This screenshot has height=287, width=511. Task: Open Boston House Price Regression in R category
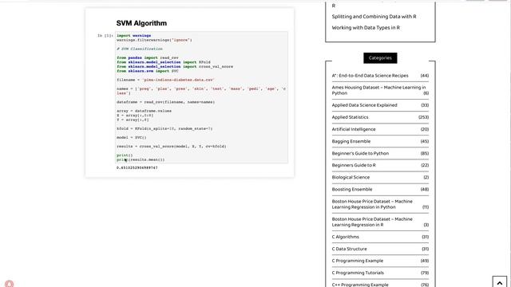click(x=372, y=222)
